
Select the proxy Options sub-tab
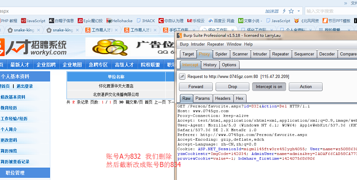pyautogui.click(x=229, y=65)
